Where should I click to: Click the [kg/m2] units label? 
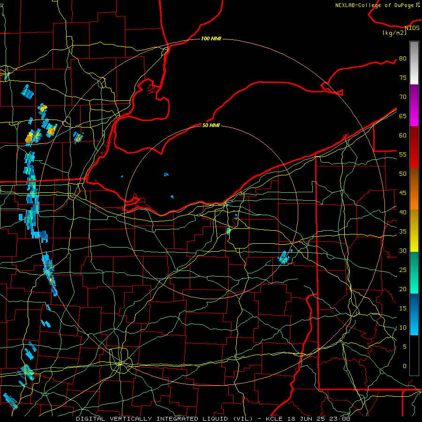pos(394,32)
